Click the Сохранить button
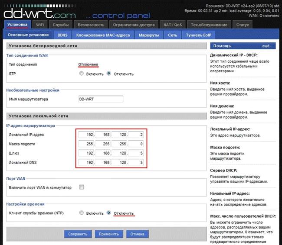Image resolution: width=282 pixels, height=245 pixels. (78, 234)
